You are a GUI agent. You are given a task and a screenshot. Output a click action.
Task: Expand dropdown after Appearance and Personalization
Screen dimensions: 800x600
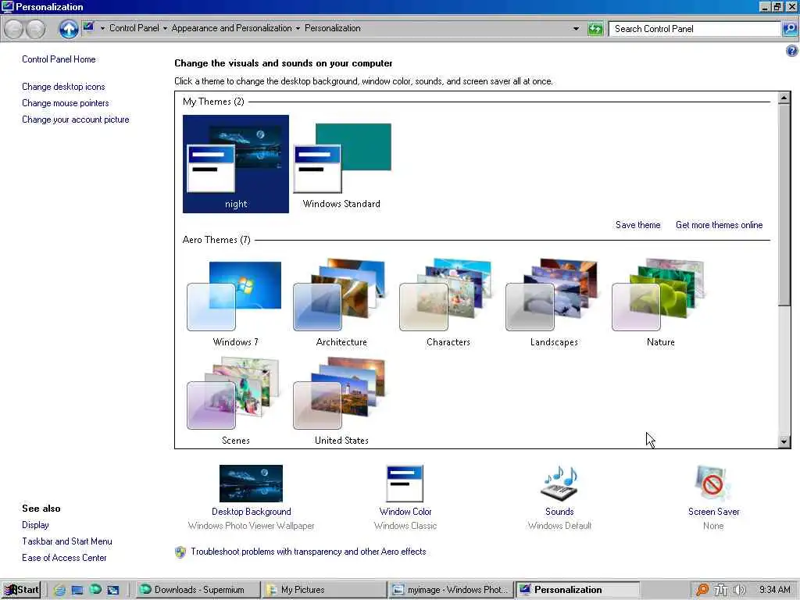pyautogui.click(x=298, y=29)
